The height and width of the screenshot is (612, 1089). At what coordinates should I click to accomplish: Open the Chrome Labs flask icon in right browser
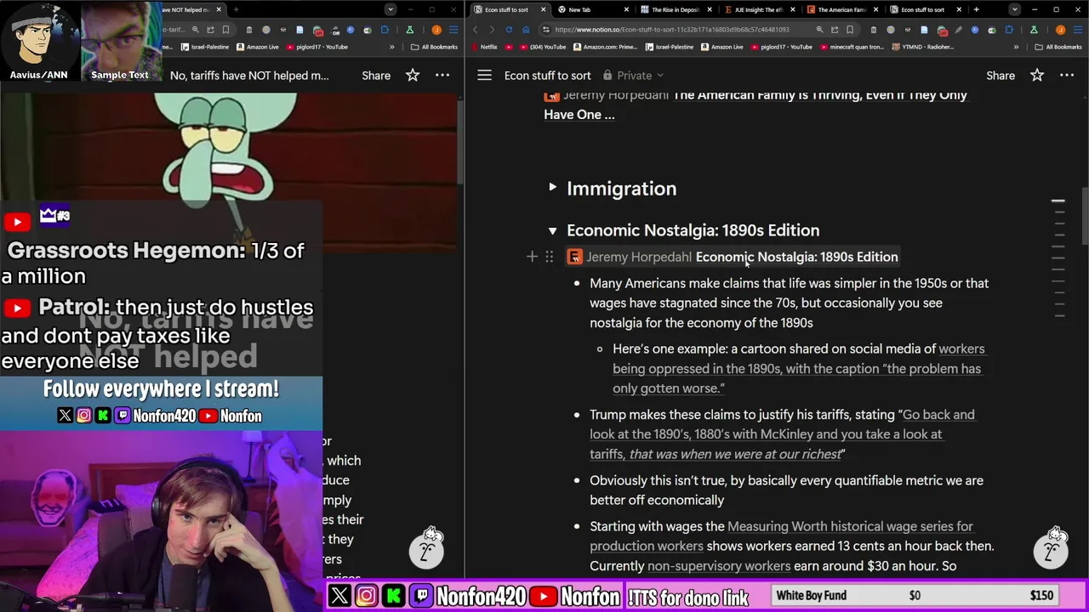click(x=1034, y=30)
